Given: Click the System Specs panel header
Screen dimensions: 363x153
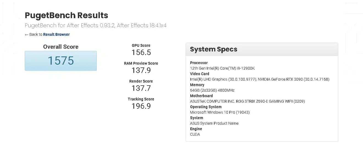Looking at the screenshot, I should 262,50.
